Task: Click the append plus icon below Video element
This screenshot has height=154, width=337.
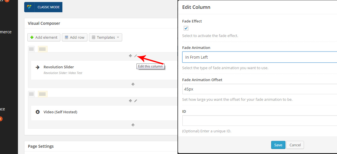Action: tap(133, 125)
